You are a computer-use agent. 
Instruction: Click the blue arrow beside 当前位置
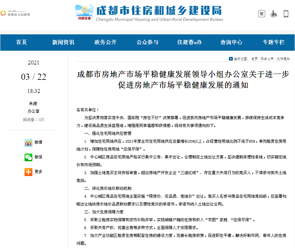click(x=231, y=59)
